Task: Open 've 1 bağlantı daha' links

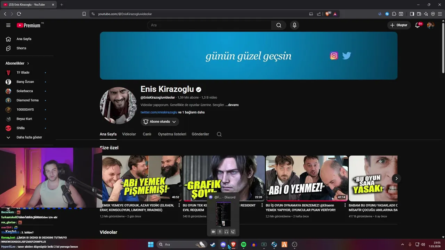Action: 192,112
